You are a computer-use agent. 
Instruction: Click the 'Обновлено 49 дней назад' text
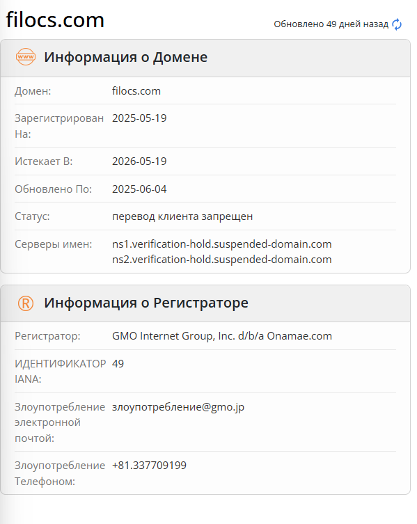(x=331, y=24)
